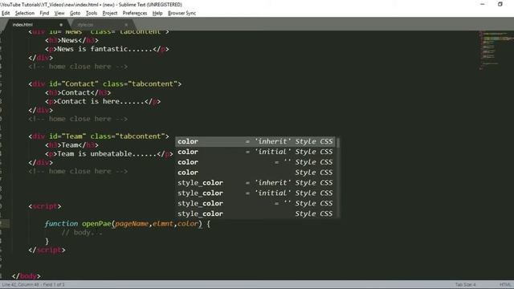This screenshot has width=514, height=289.
Task: Open the Selection menu
Action: (25, 13)
